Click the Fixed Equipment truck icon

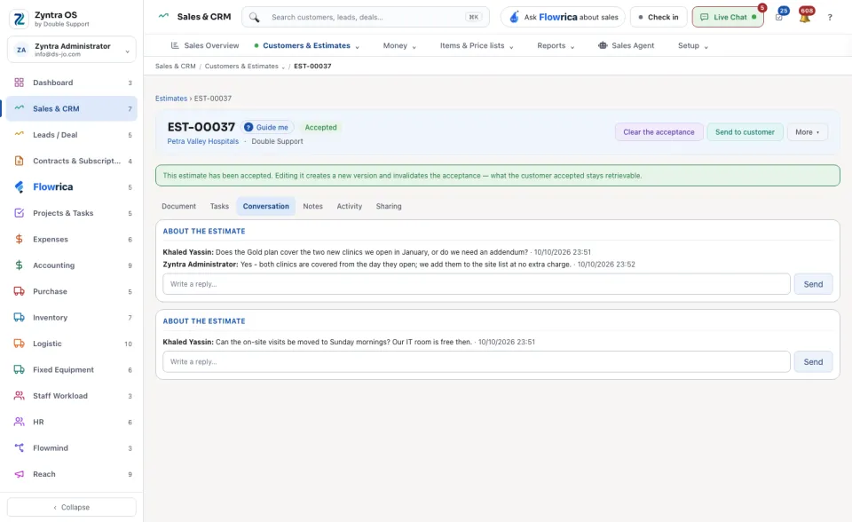[x=19, y=369]
